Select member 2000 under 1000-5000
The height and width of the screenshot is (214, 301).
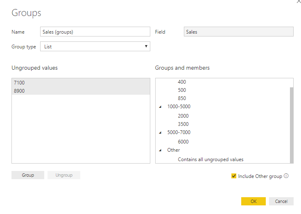pos(183,116)
